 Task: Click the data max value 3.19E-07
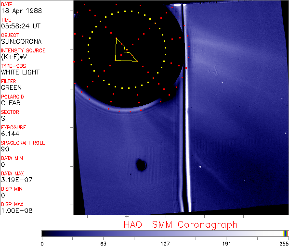coord(15,180)
